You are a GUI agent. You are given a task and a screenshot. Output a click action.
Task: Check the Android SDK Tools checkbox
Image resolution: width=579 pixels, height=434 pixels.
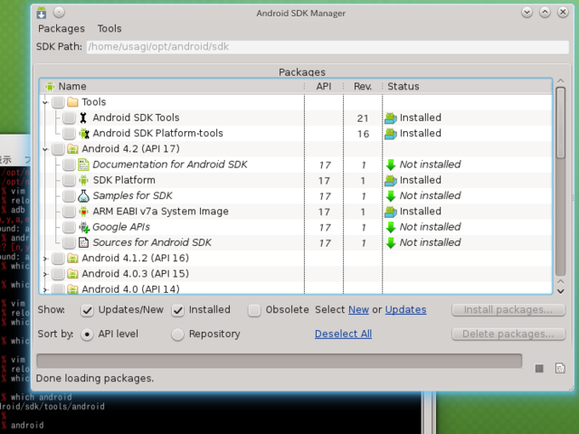click(x=69, y=118)
